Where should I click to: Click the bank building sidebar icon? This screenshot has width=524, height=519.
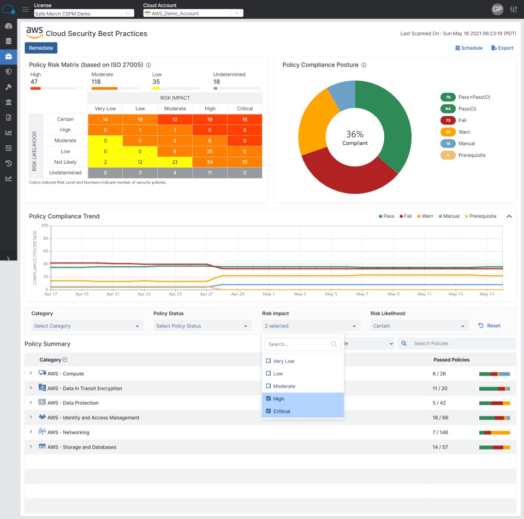coord(8,102)
